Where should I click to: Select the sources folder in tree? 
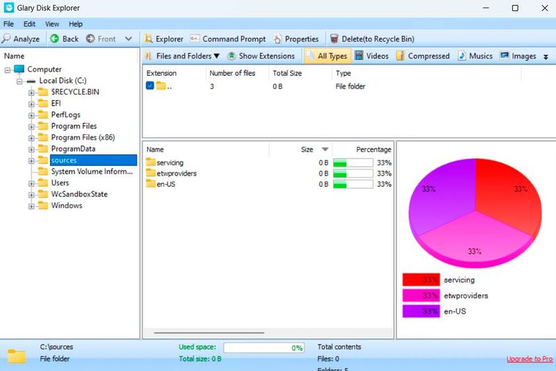pos(93,160)
